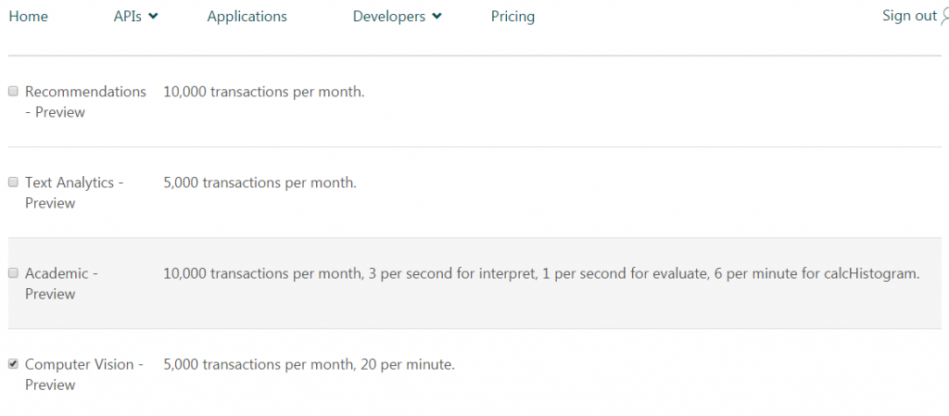
Task: Enable the Text Analytics - Preview checkbox
Action: tap(13, 182)
